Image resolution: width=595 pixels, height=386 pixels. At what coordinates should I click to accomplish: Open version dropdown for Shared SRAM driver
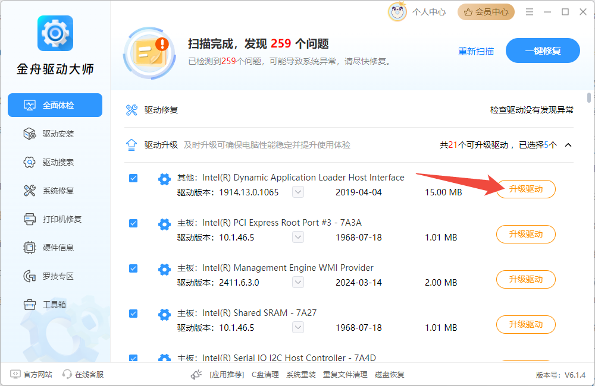[298, 328]
